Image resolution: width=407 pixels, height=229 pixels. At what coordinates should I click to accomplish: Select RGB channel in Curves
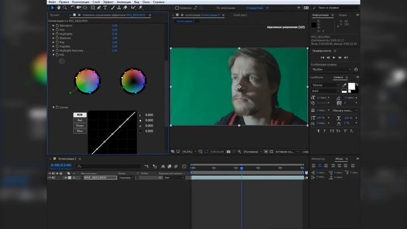(79, 114)
